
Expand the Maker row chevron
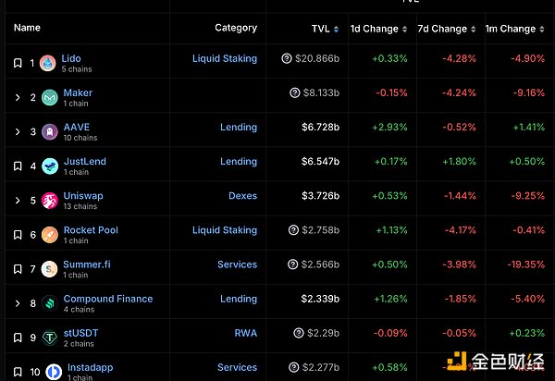(x=18, y=98)
